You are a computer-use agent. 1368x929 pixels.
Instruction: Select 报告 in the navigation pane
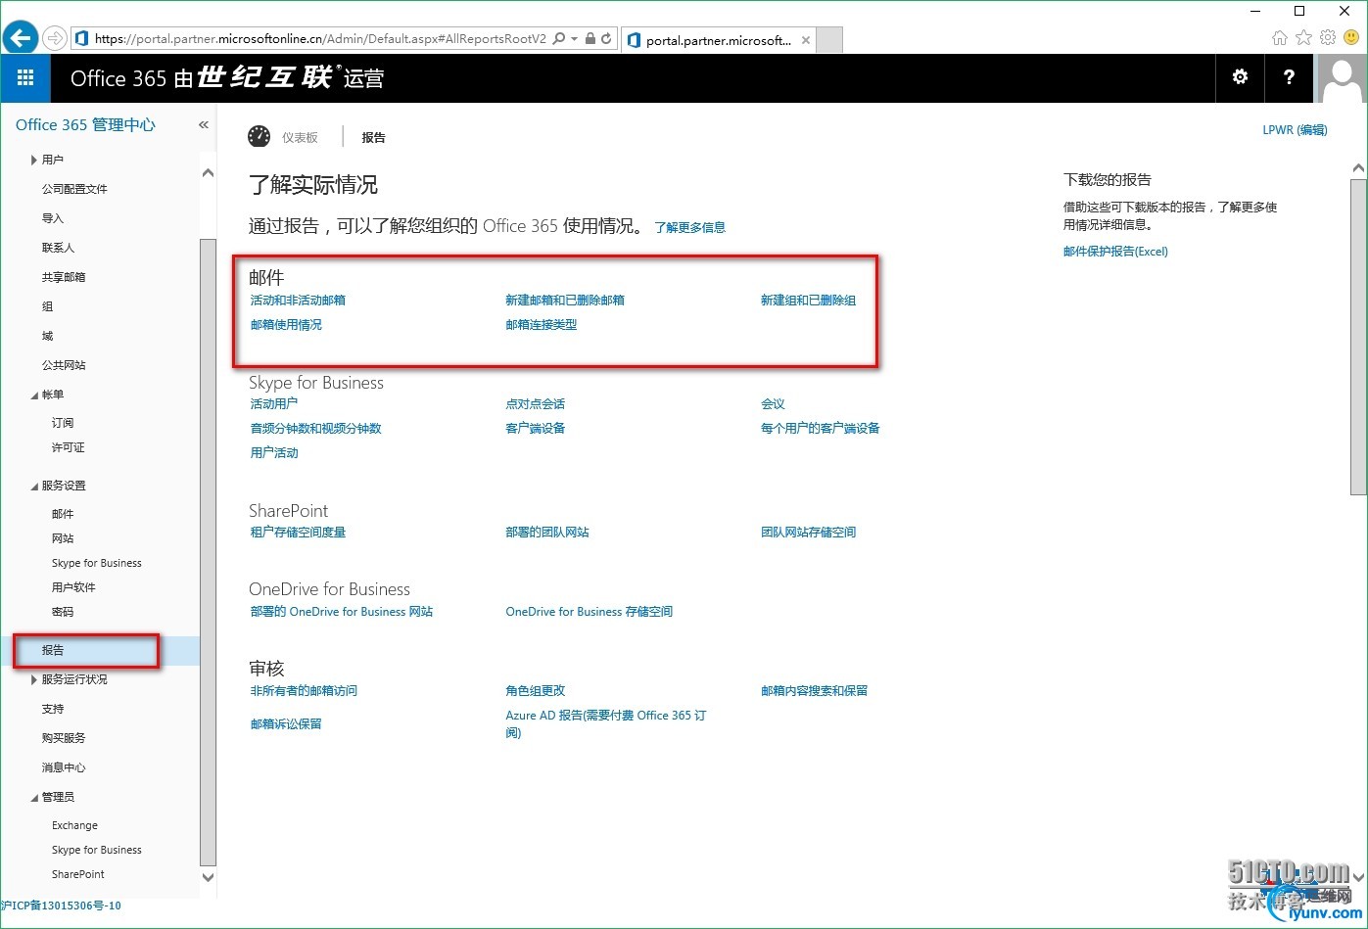click(x=53, y=650)
